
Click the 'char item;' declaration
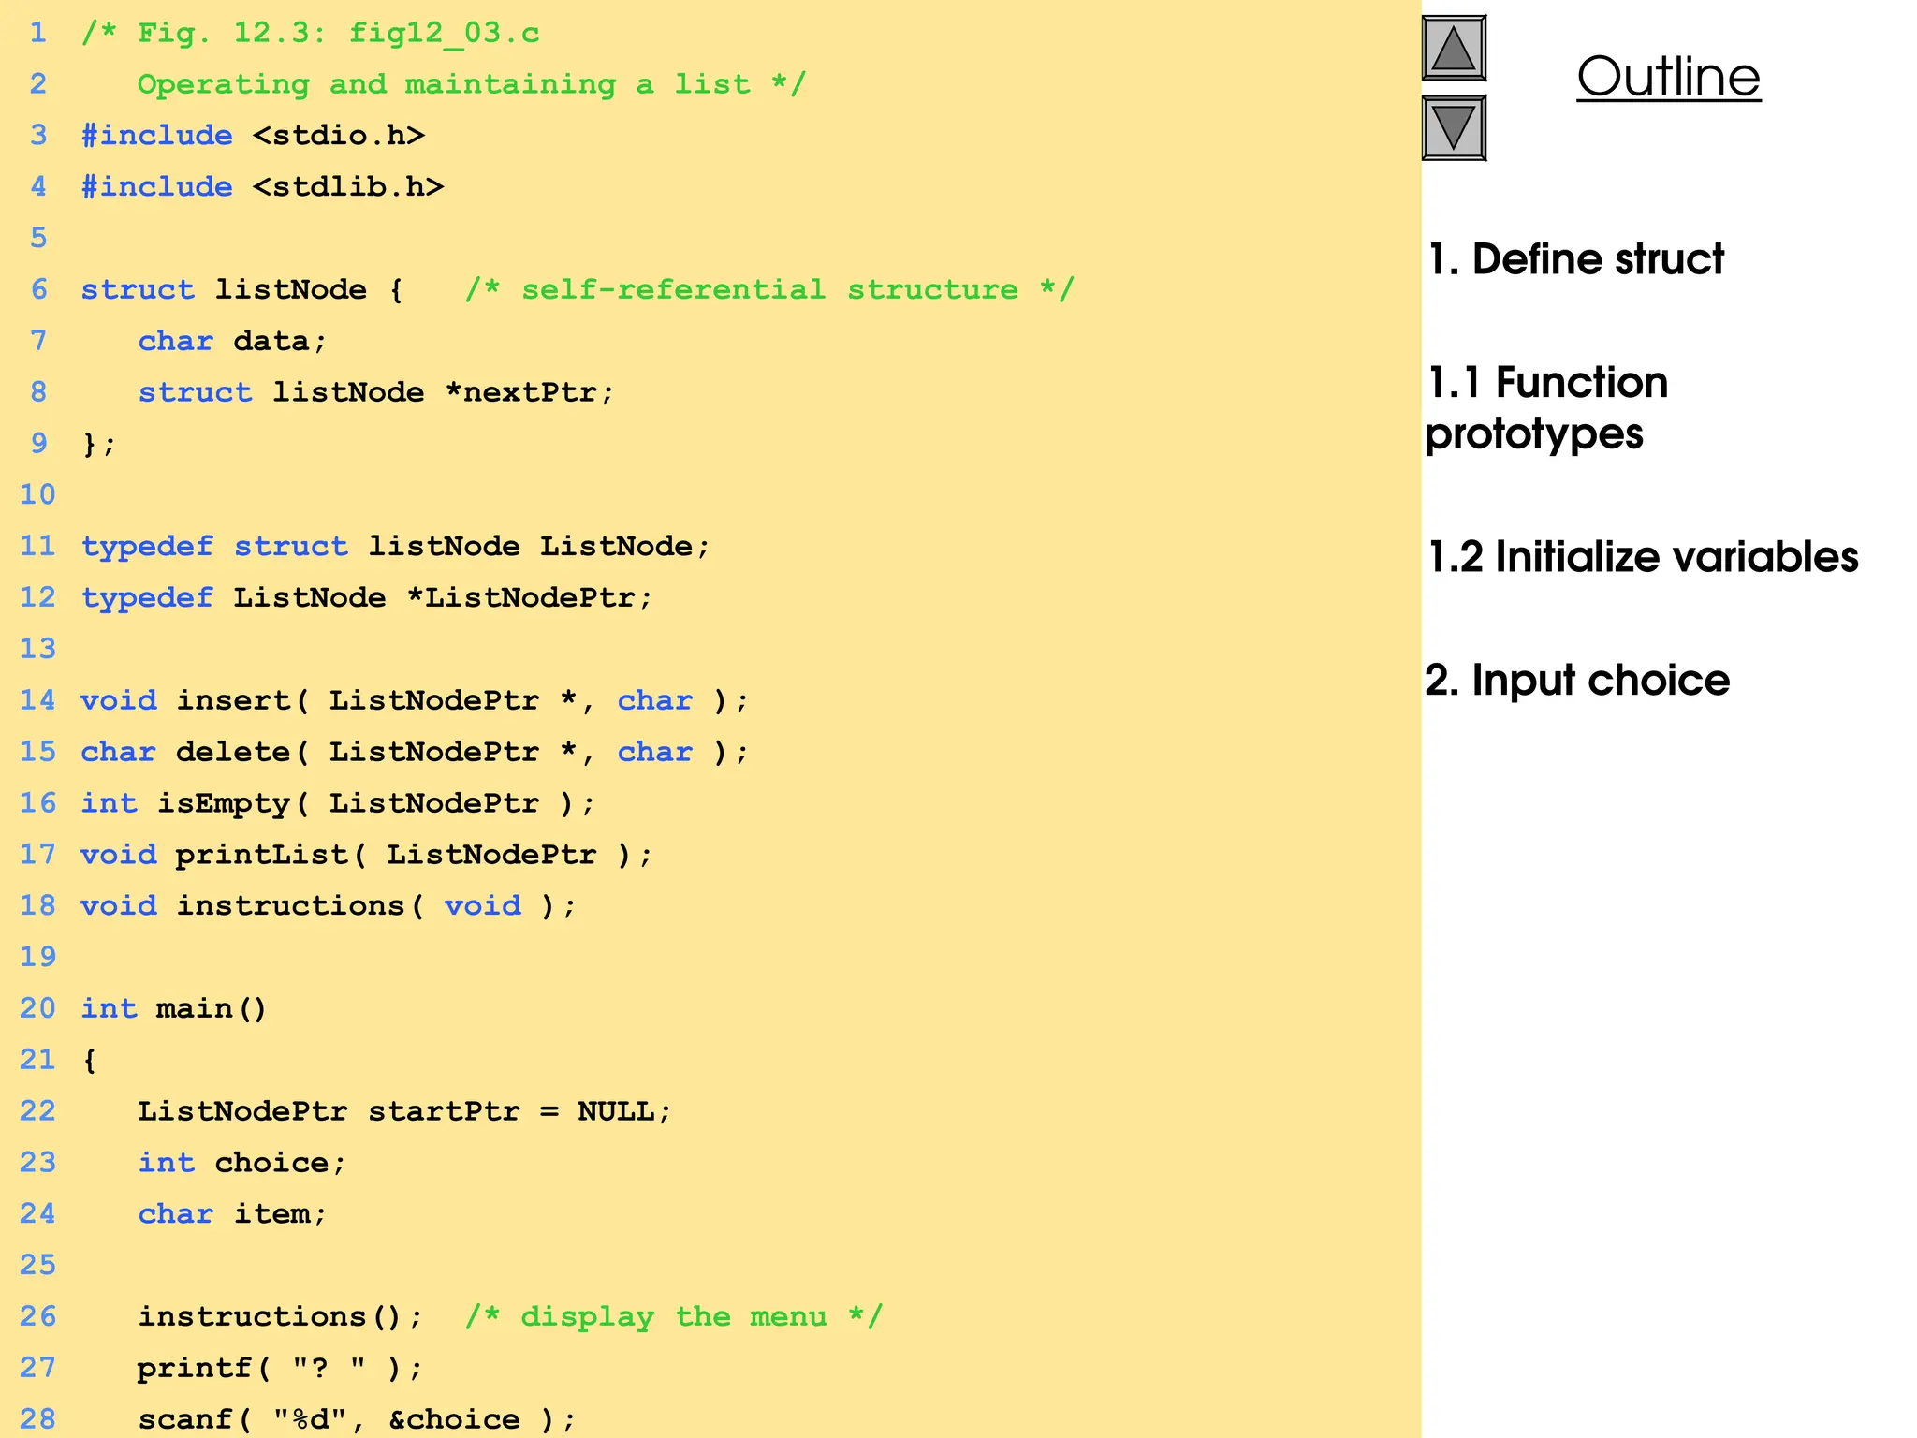coord(232,1214)
